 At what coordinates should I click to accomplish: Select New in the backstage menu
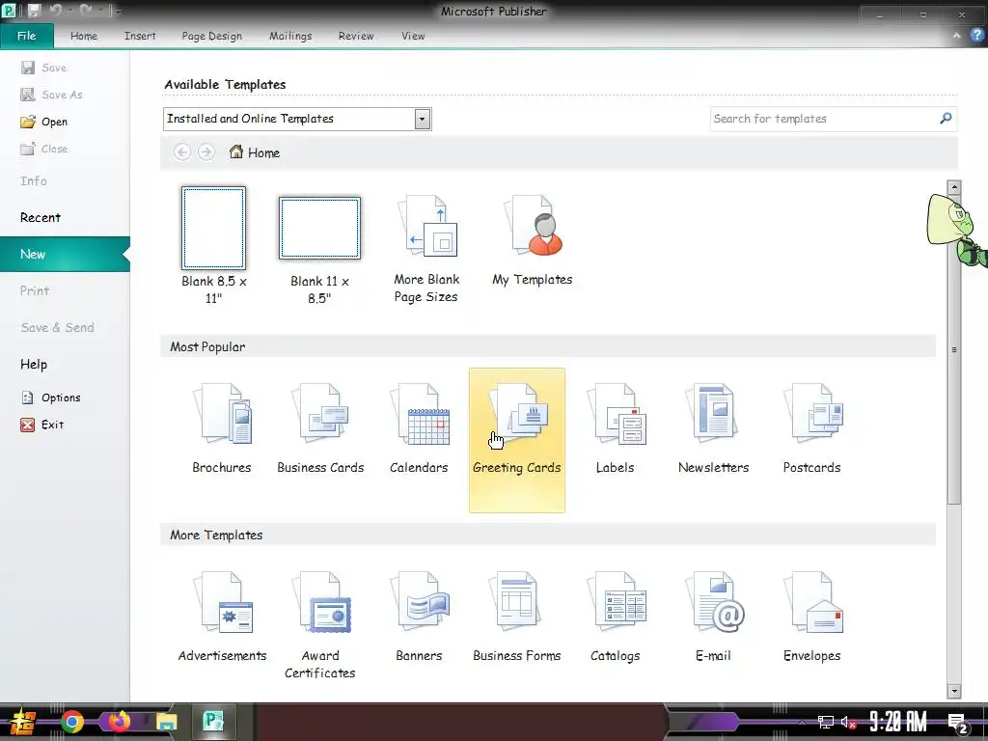(x=65, y=254)
